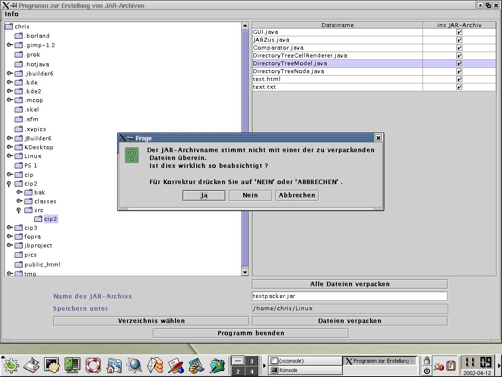Confirm with the Ja button

click(x=204, y=195)
